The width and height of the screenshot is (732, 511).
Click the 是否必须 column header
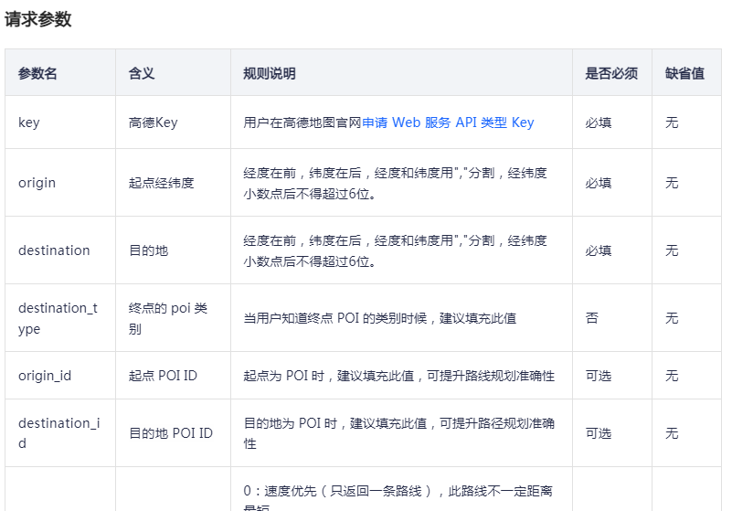pos(611,73)
